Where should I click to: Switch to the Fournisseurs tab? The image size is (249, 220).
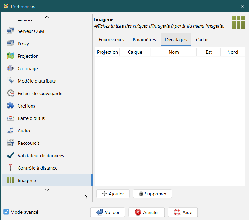[x=111, y=40]
